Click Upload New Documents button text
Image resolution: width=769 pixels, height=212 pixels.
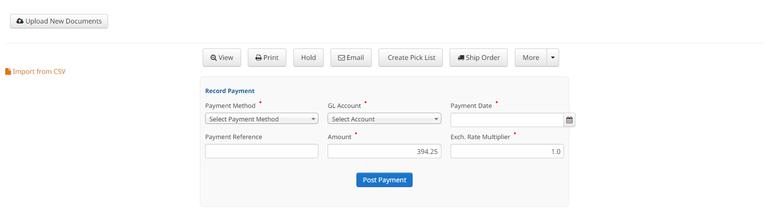tap(63, 21)
